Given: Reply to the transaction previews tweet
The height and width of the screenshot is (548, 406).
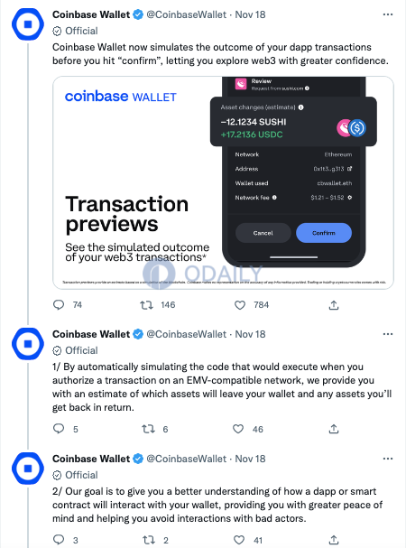Looking at the screenshot, I should point(59,305).
